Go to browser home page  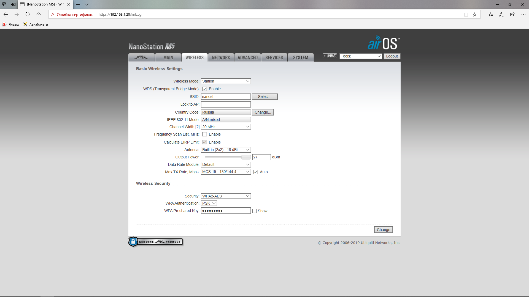tap(39, 15)
